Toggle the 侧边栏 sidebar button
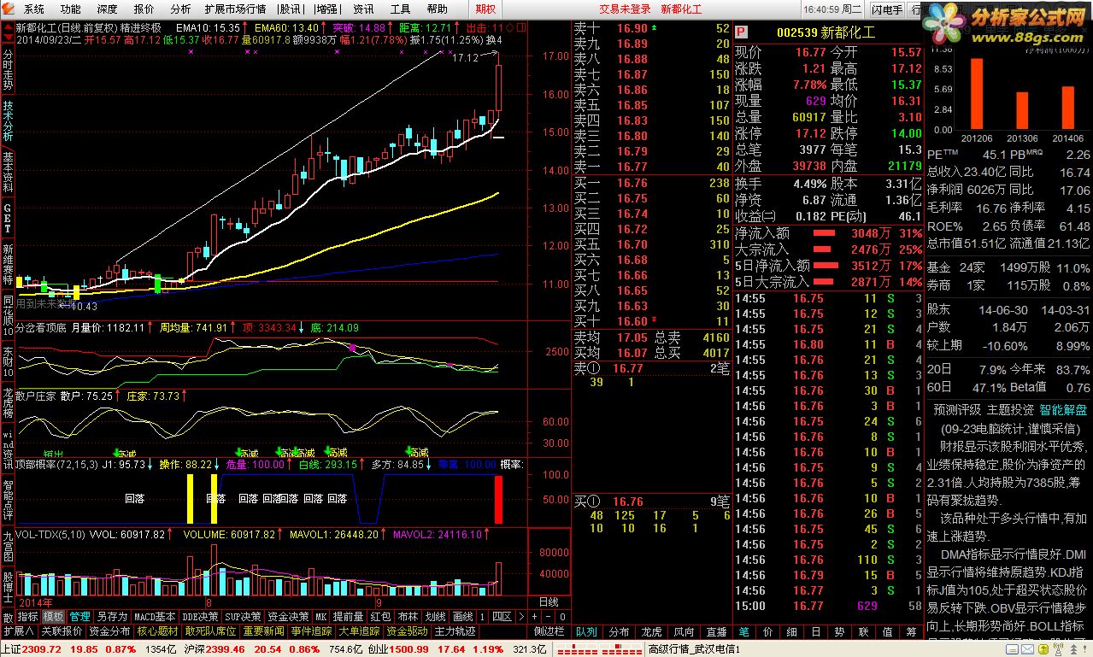This screenshot has height=657, width=1093. (549, 631)
